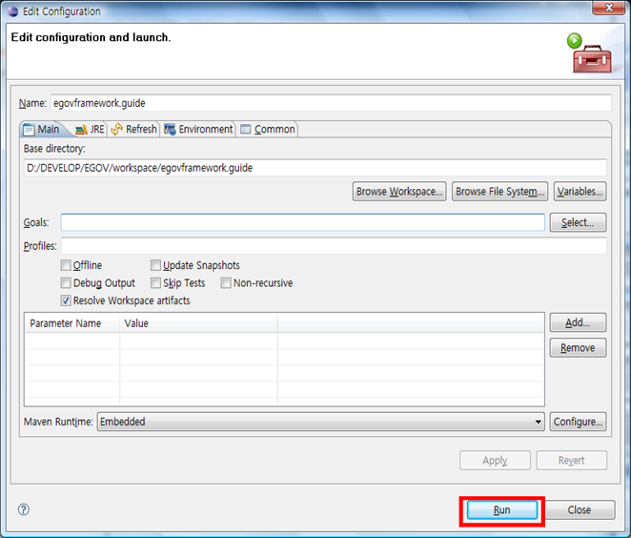Switch to the JRE tab
The width and height of the screenshot is (631, 538).
(91, 129)
